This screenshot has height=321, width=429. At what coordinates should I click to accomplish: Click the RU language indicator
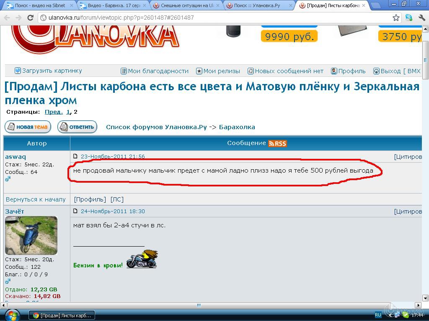tap(378, 315)
